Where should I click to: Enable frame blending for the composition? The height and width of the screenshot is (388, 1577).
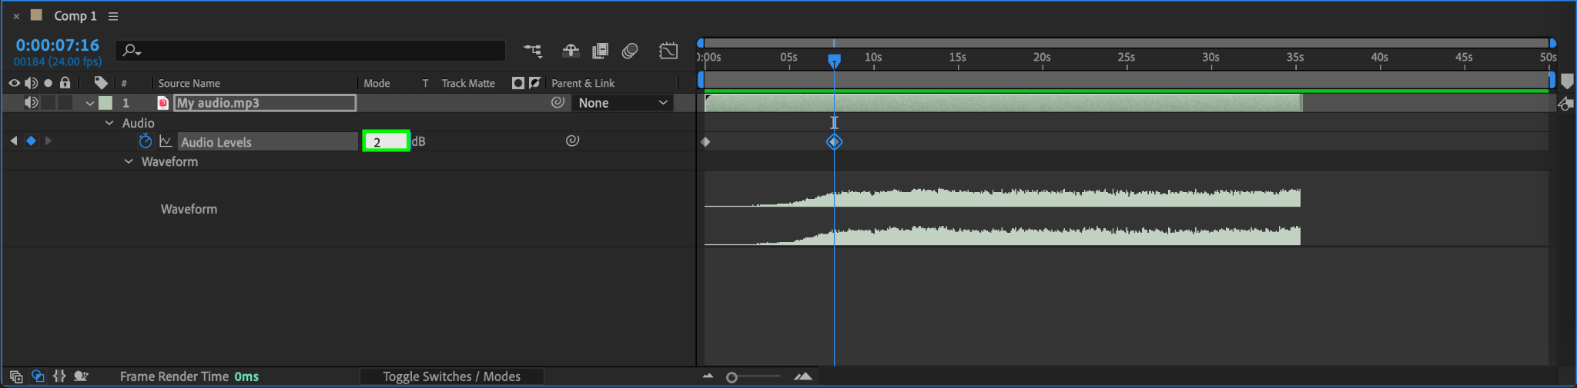600,51
